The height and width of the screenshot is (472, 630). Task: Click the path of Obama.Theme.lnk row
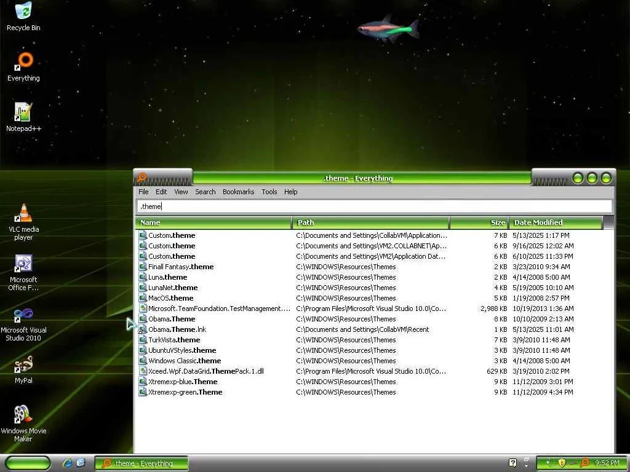pyautogui.click(x=362, y=329)
